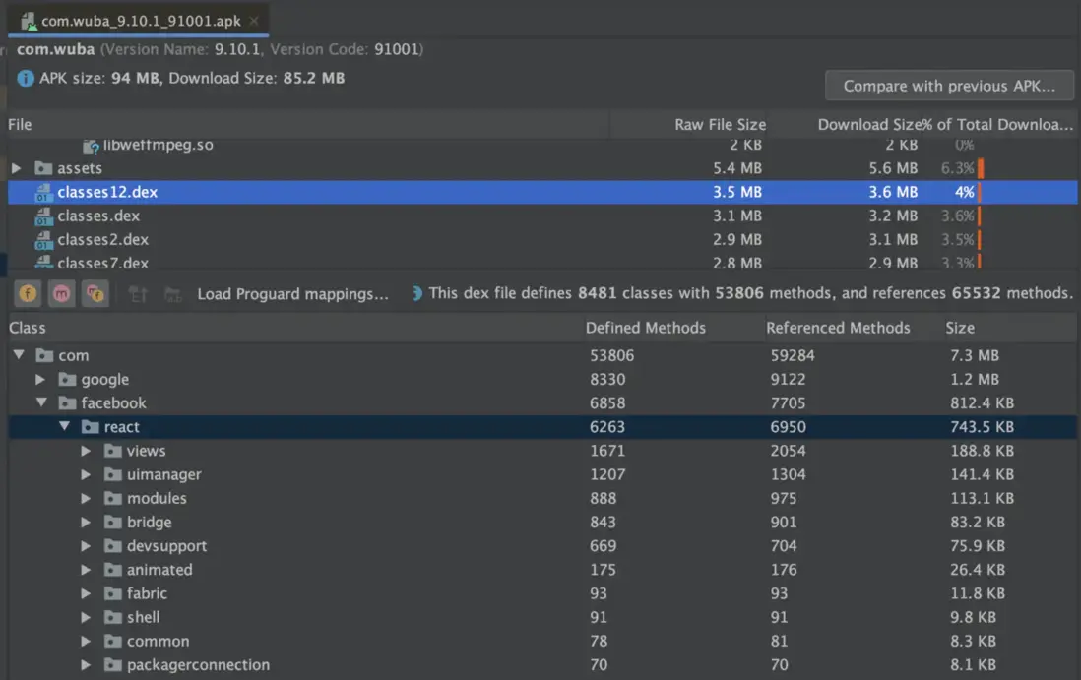Viewport: 1081px width, 680px height.
Task: Select the com.wuba_9.10.1_91001.apk tab
Action: (140, 21)
